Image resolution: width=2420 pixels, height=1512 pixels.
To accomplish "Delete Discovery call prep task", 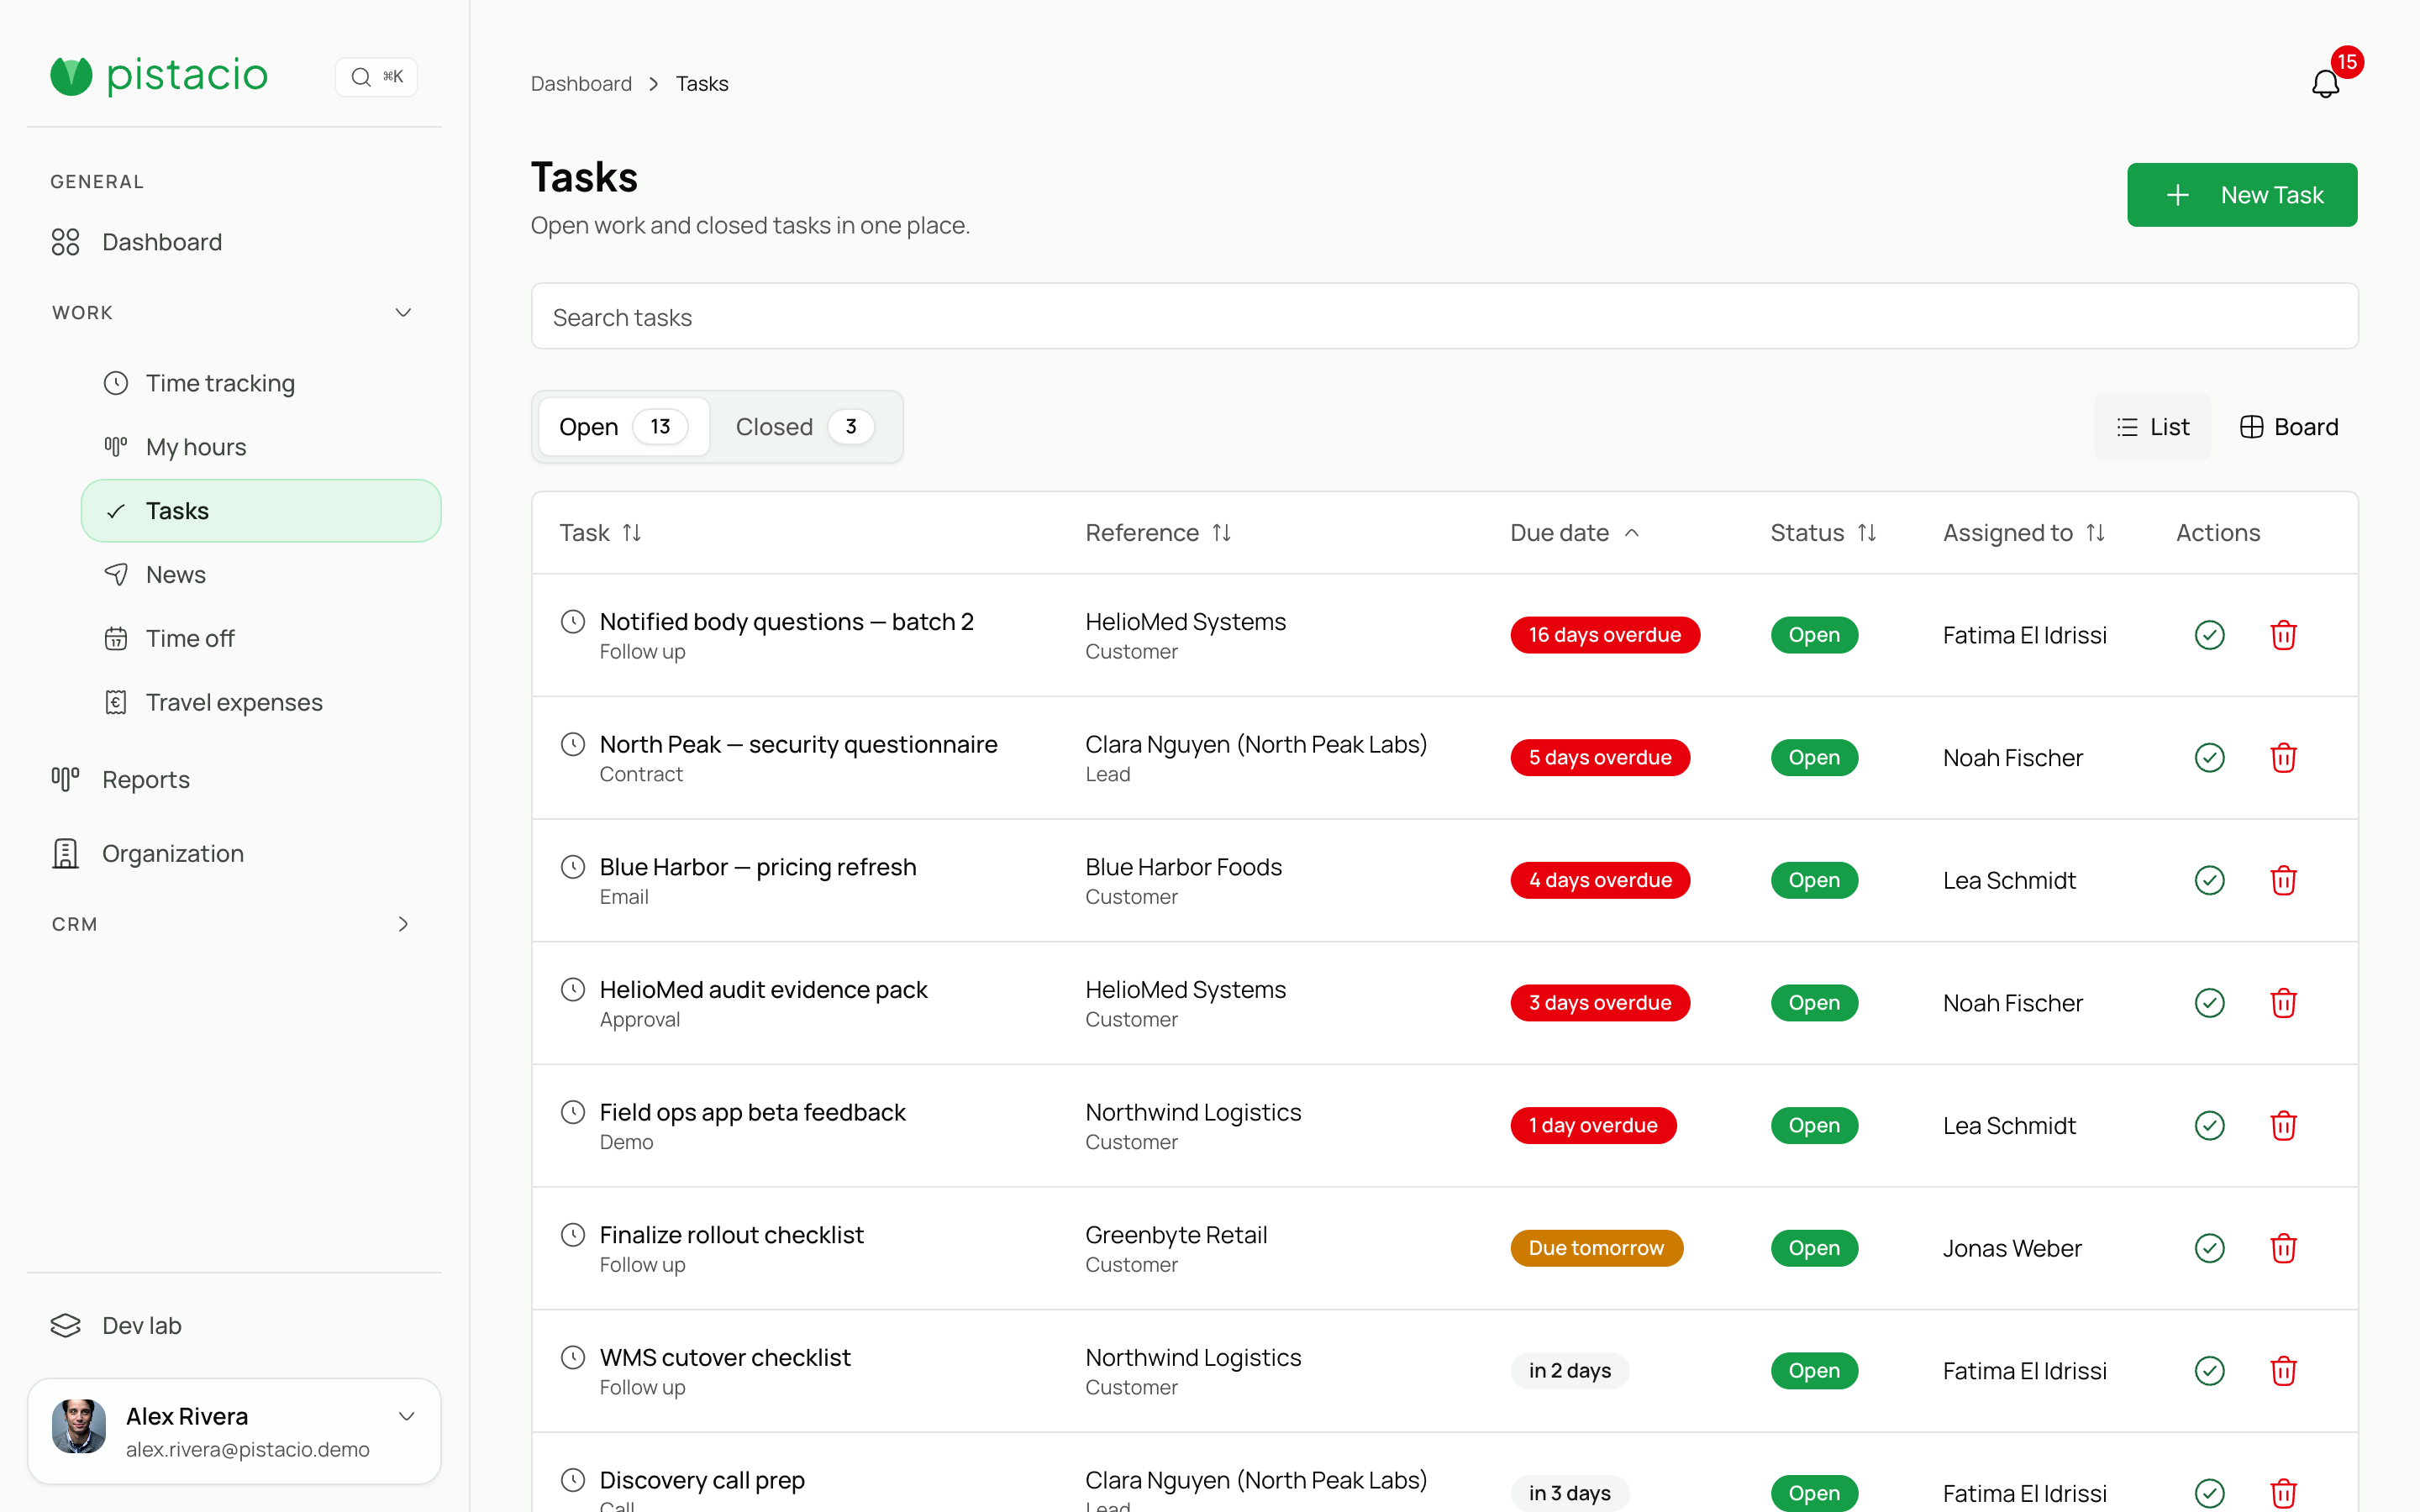I will (x=2283, y=1493).
